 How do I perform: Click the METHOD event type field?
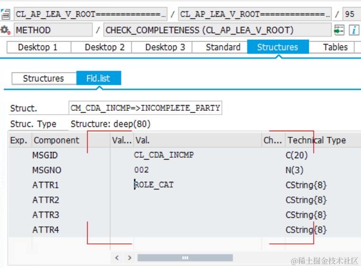pos(53,30)
